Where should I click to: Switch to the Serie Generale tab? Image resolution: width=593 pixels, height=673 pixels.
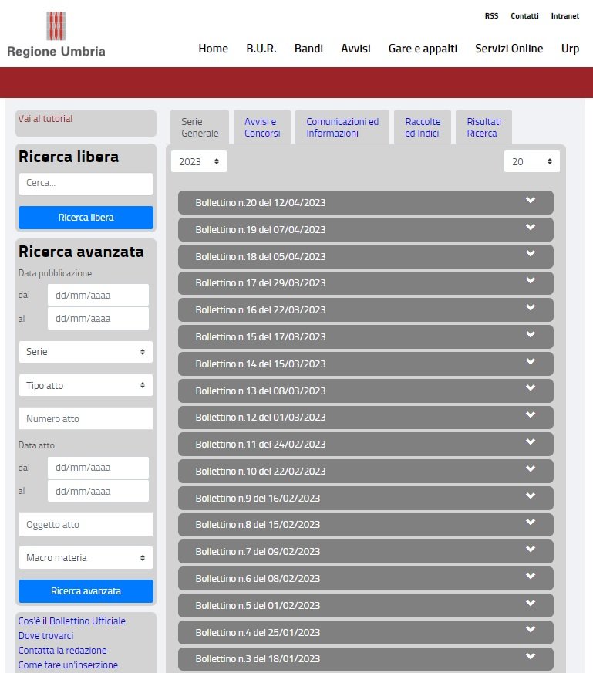click(200, 127)
